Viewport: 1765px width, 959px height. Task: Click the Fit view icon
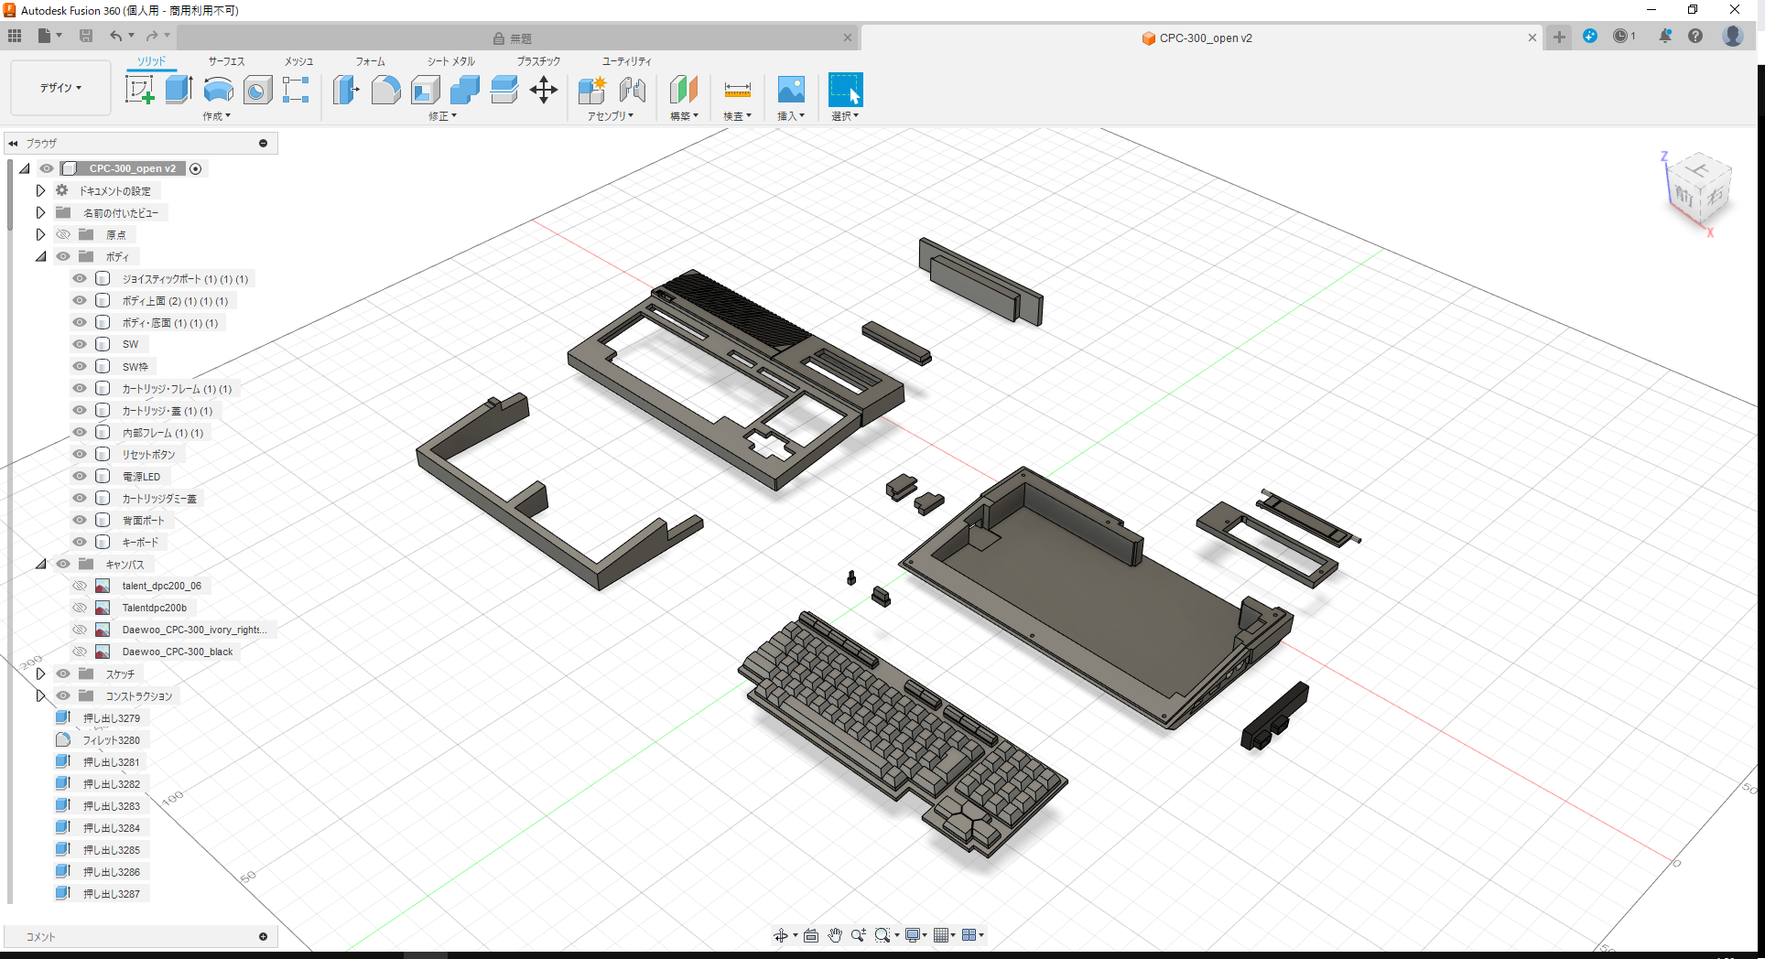pyautogui.click(x=810, y=934)
